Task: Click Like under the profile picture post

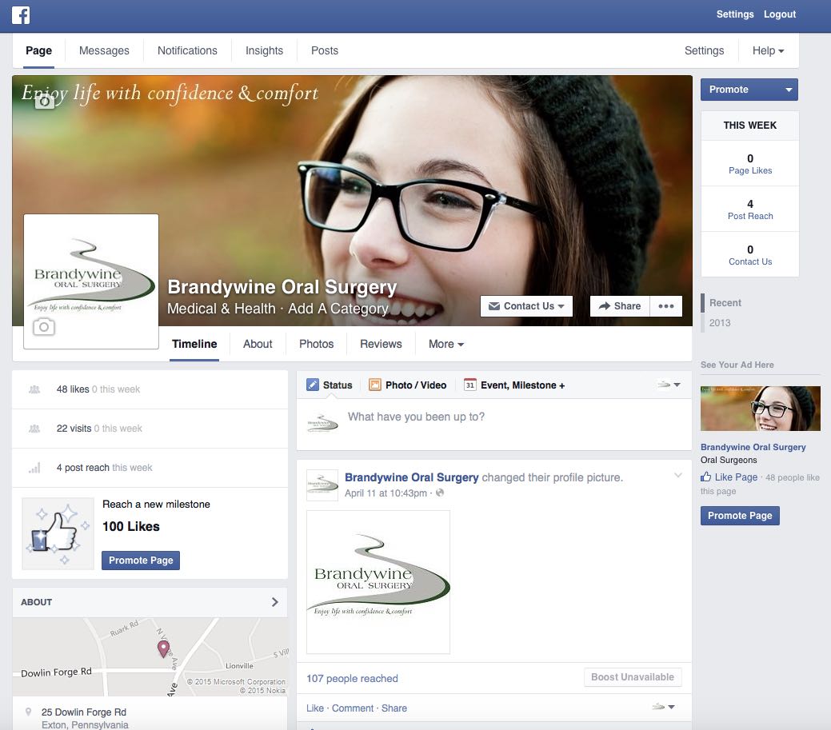Action: click(x=315, y=708)
